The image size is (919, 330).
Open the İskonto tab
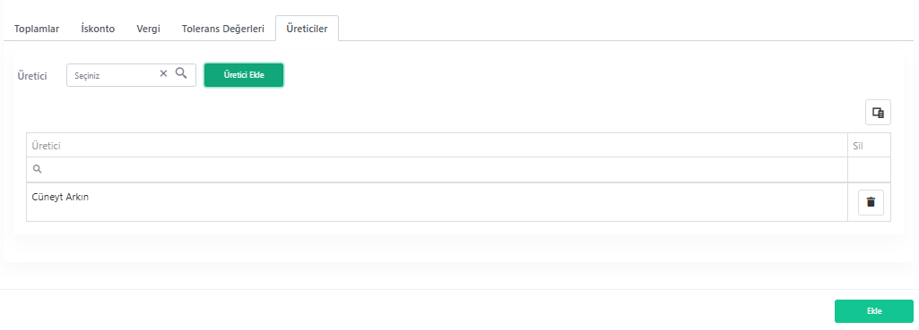pos(98,29)
